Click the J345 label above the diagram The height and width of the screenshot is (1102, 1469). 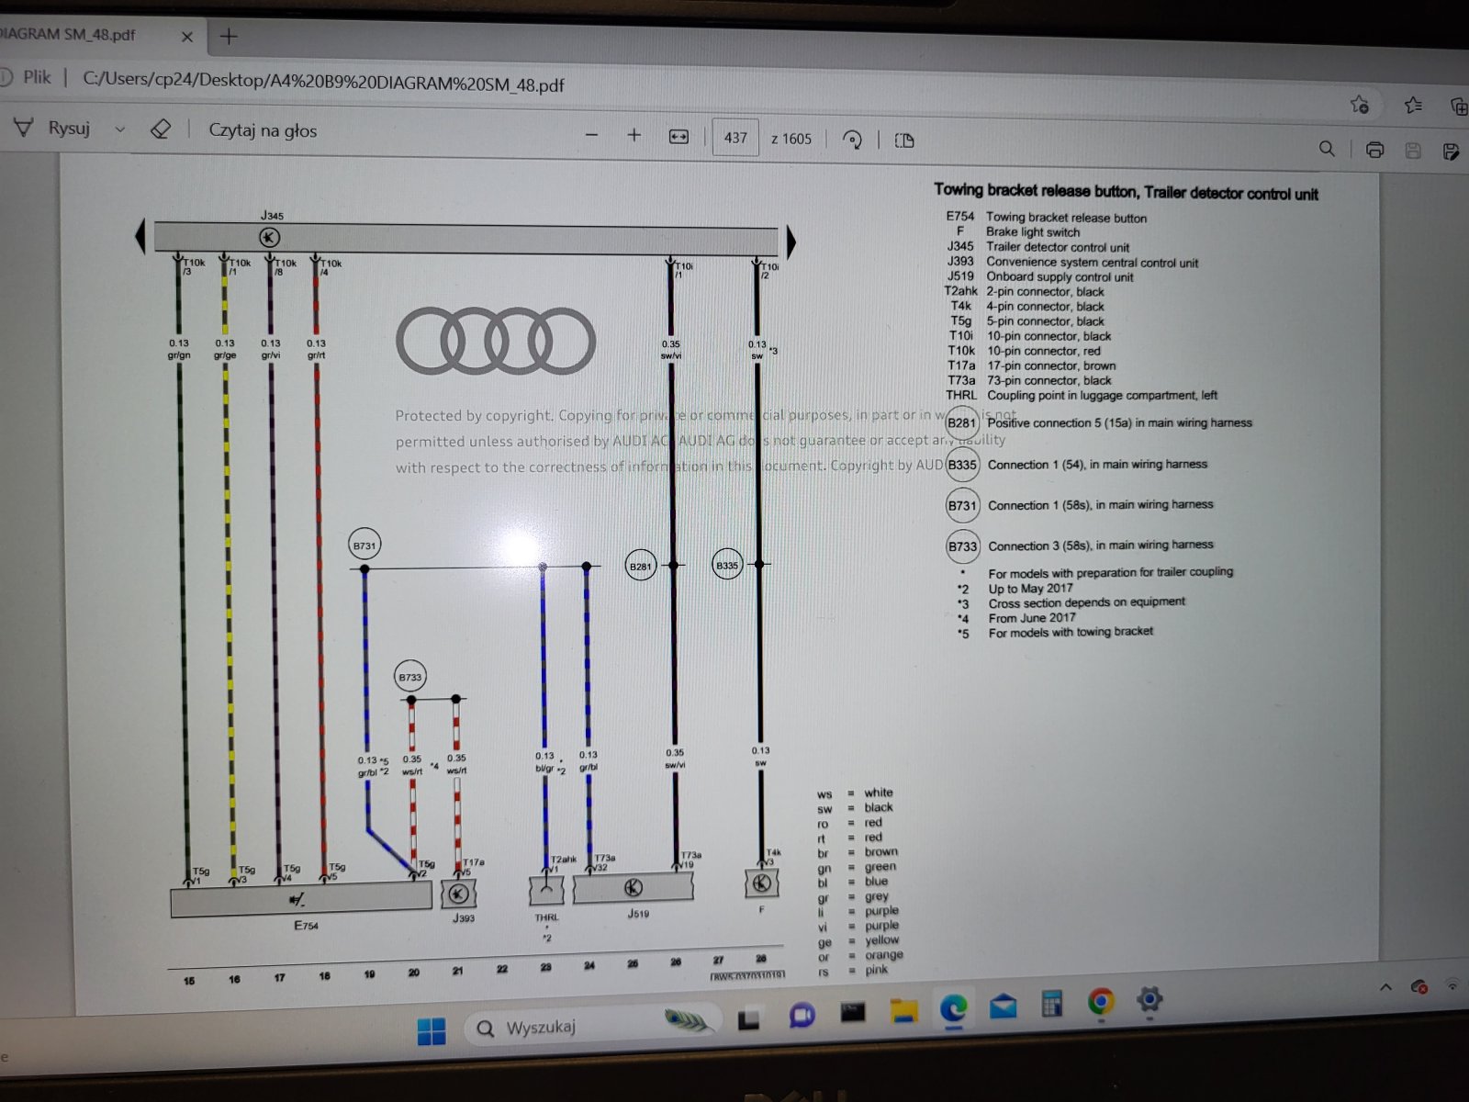coord(272,215)
